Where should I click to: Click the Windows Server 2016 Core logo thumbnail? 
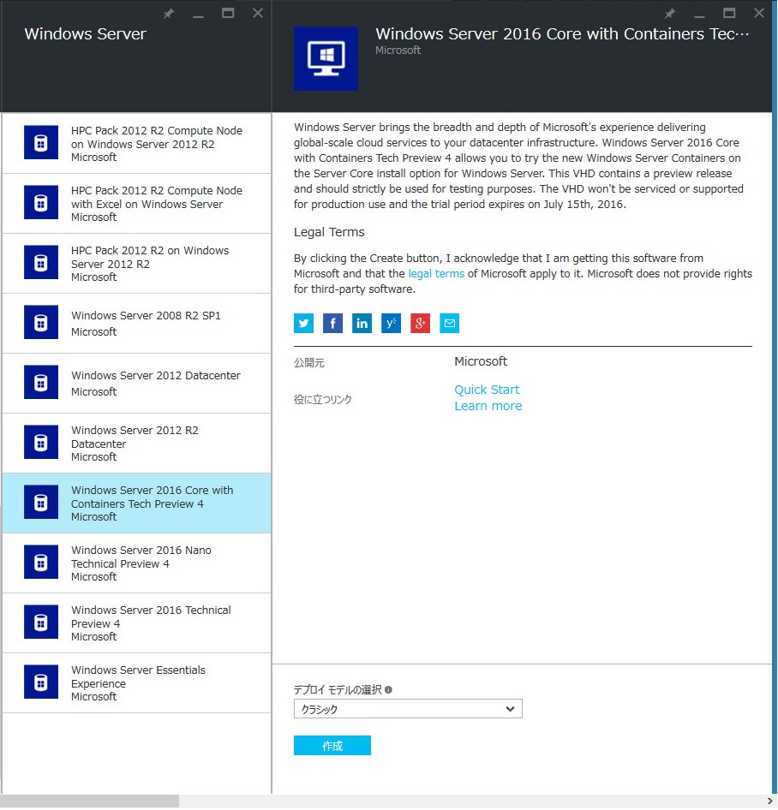pyautogui.click(x=326, y=58)
